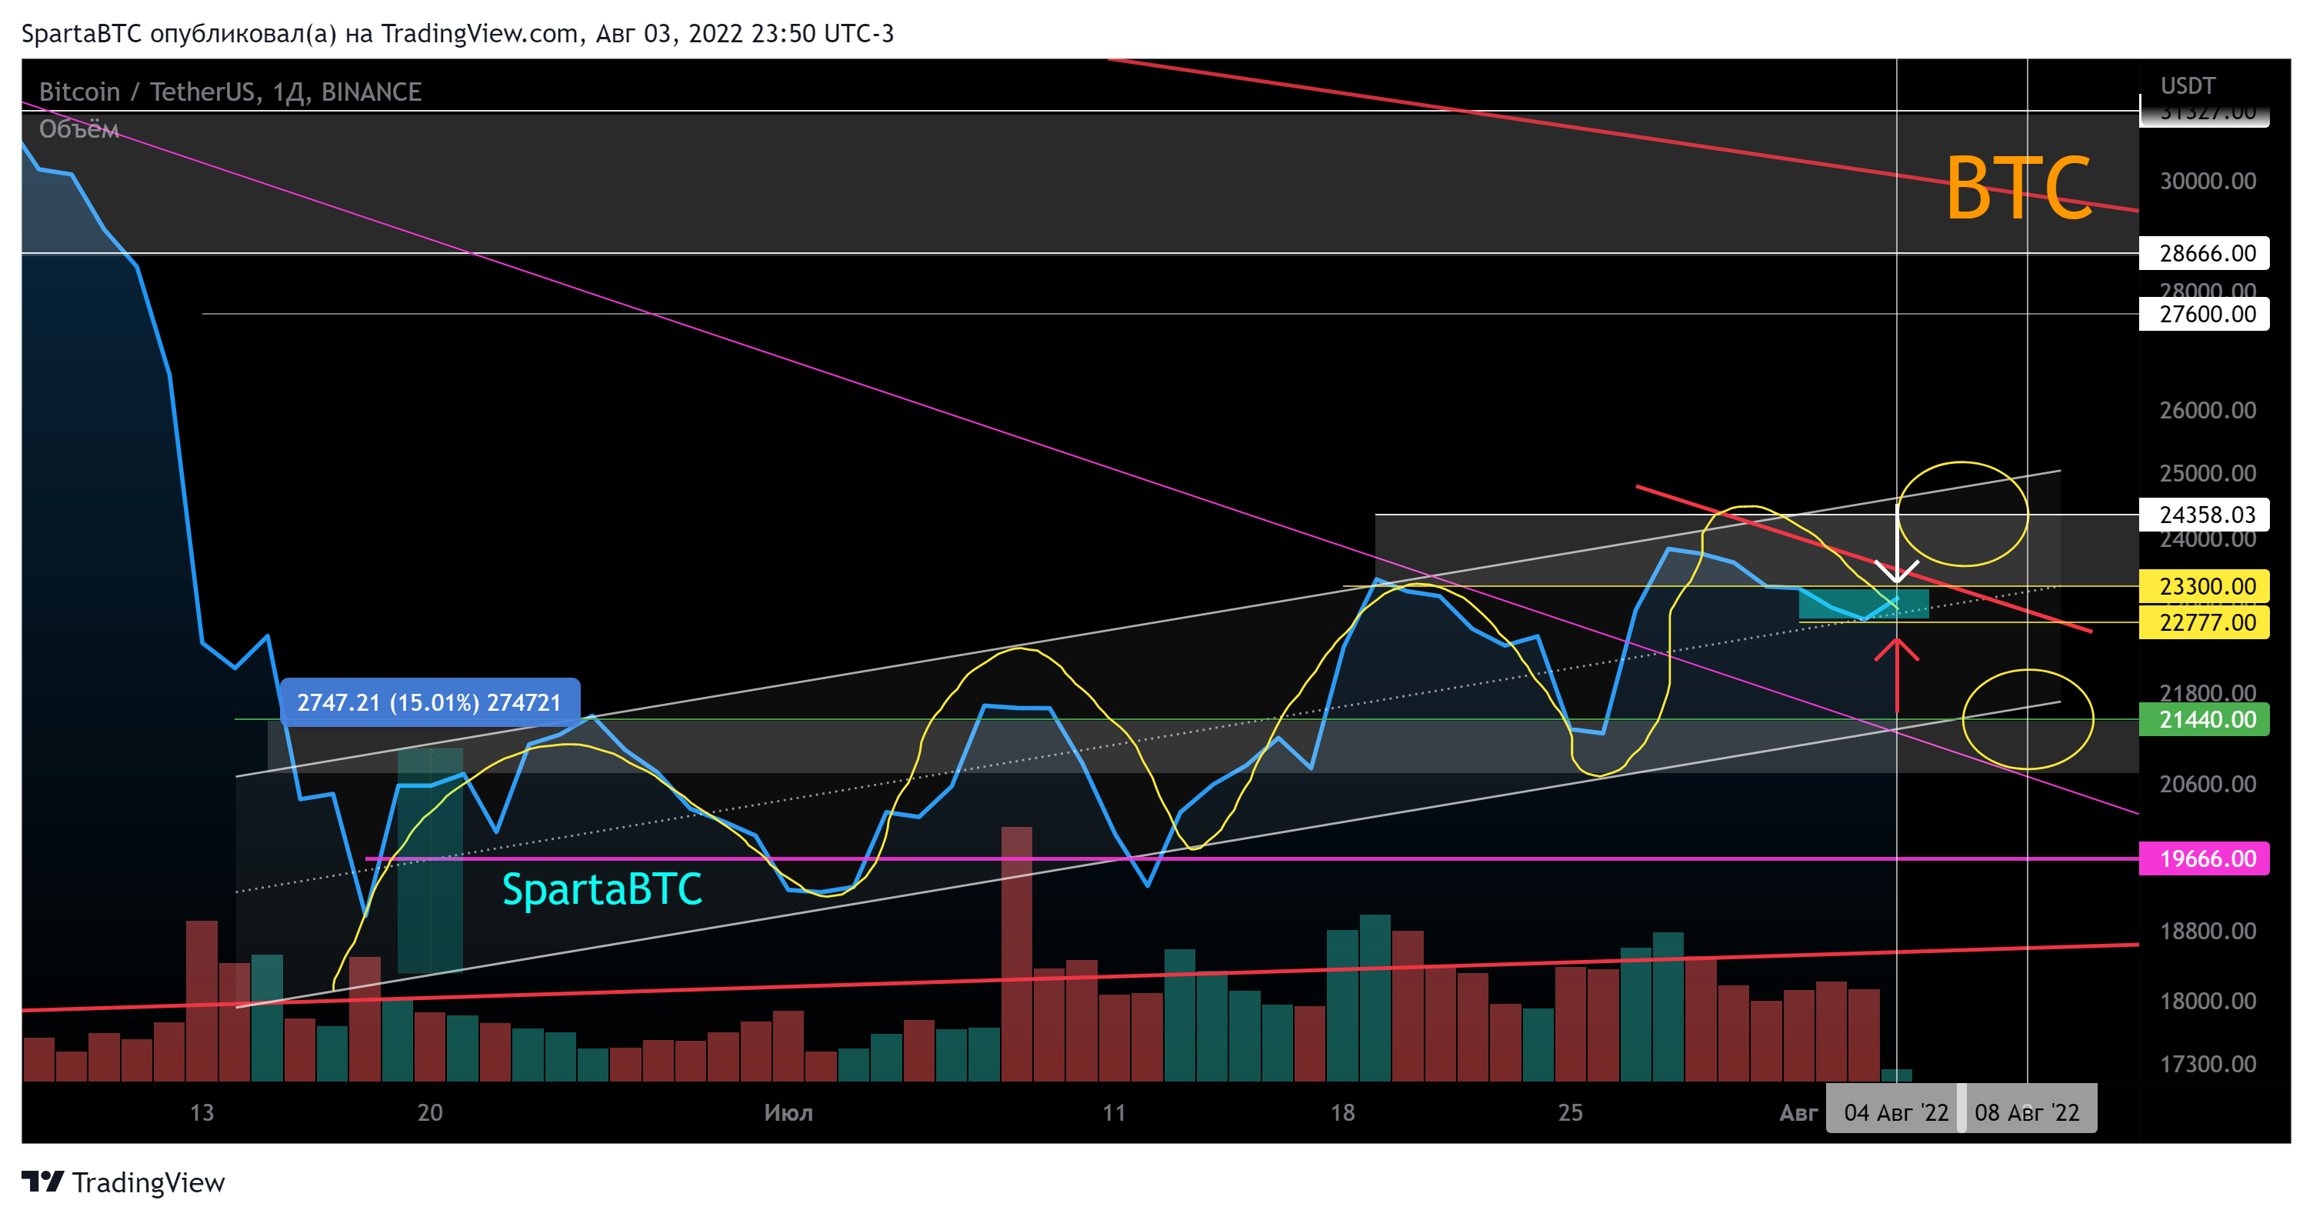Click the Объём volume indicator label

pyautogui.click(x=79, y=129)
